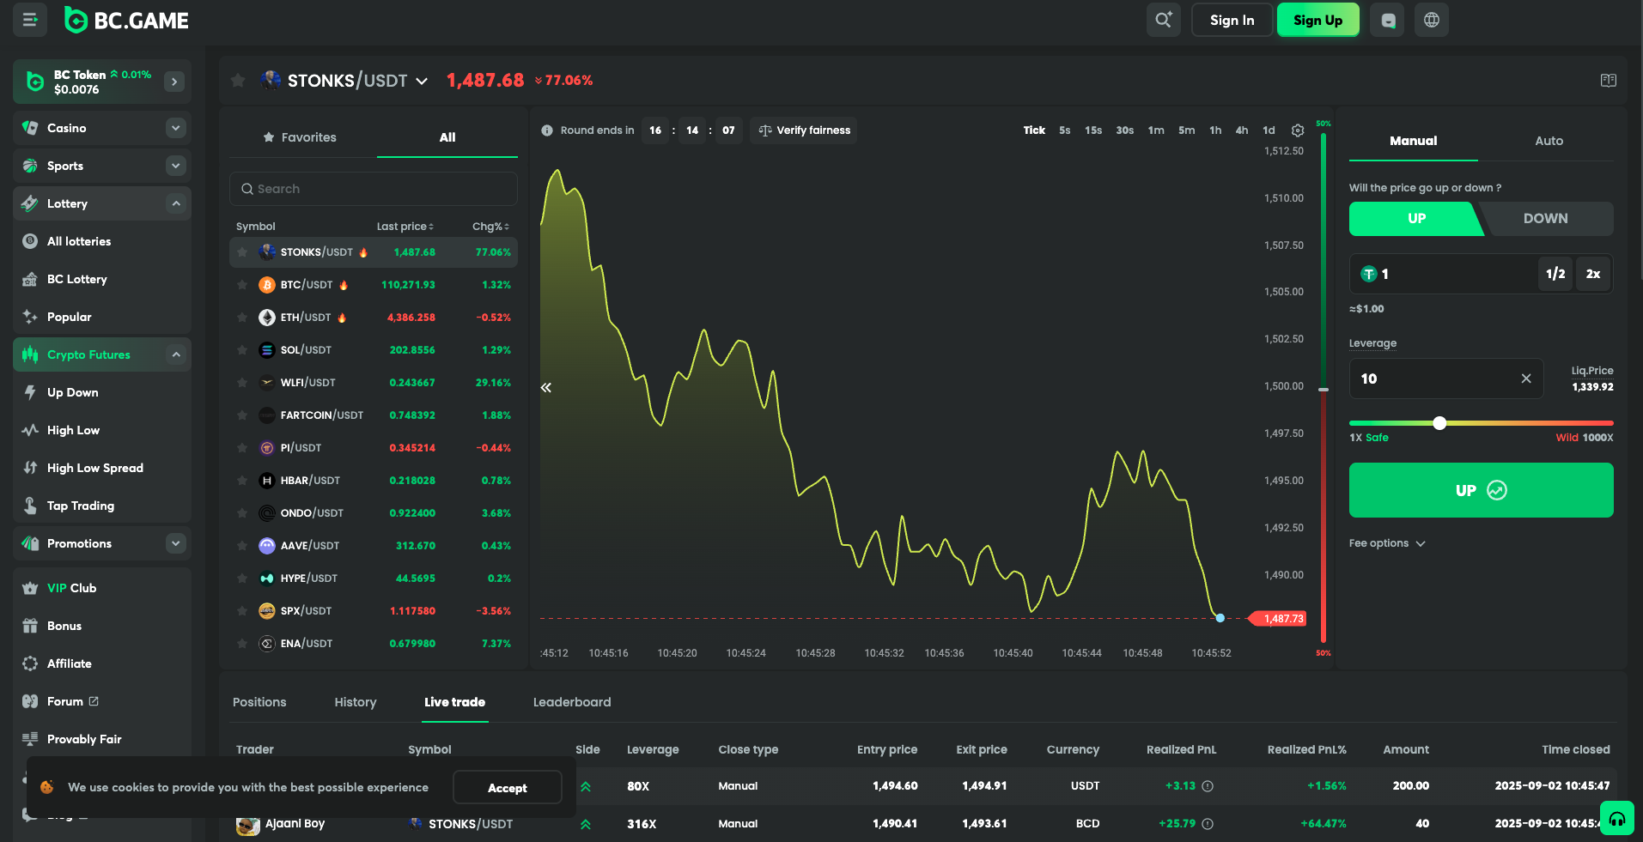Select the 1m chart interval

1156,130
